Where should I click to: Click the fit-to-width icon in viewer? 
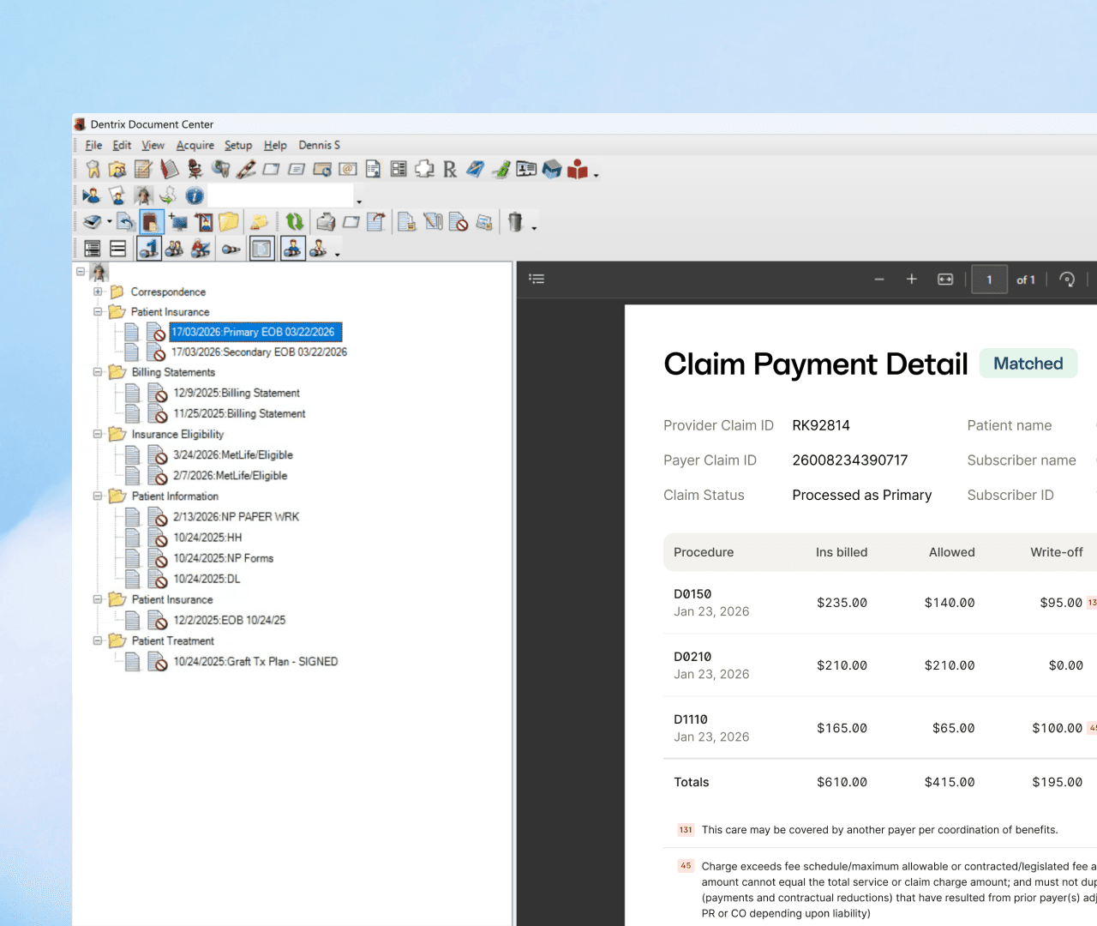click(x=945, y=280)
